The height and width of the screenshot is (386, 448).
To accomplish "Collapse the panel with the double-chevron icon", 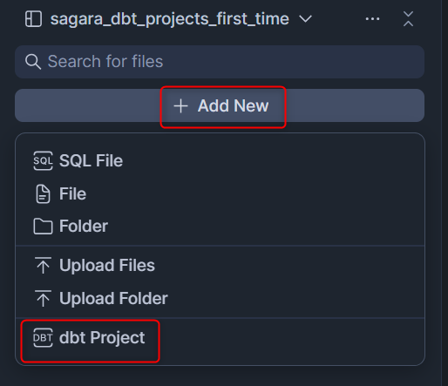I will click(x=408, y=19).
